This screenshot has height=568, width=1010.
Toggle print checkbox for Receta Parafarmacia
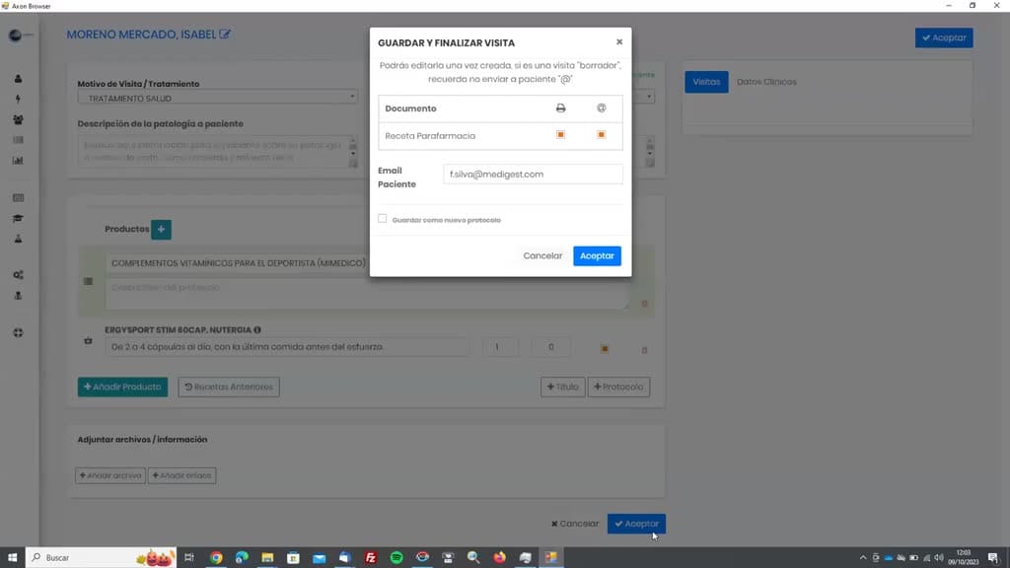560,134
